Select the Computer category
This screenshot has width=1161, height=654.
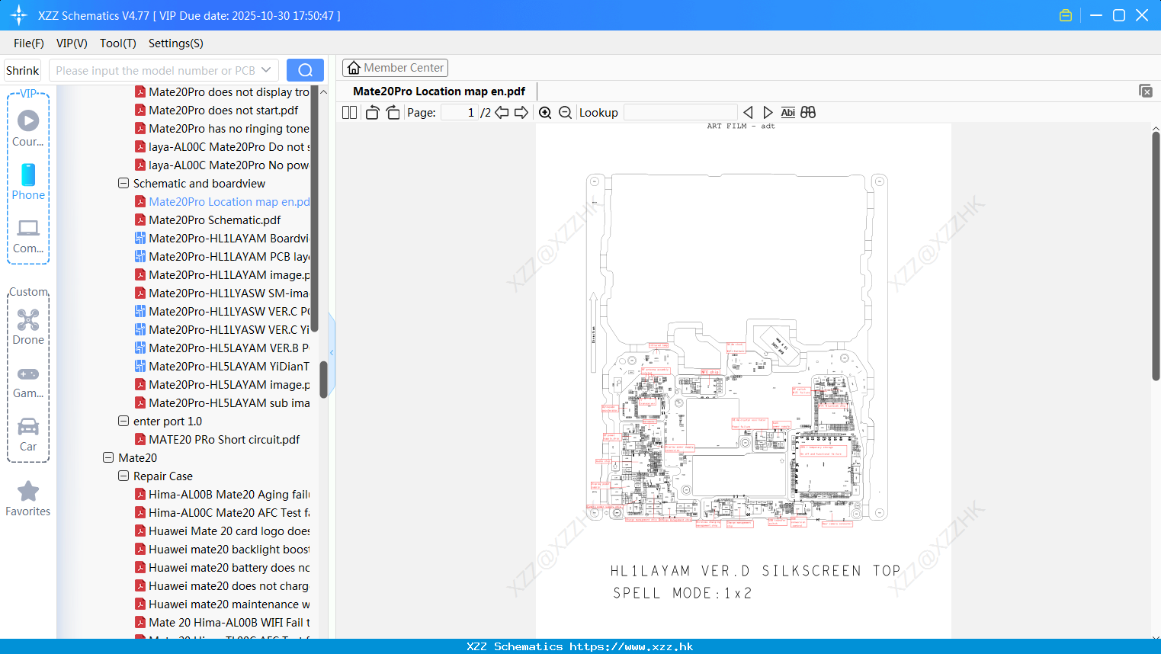click(28, 236)
